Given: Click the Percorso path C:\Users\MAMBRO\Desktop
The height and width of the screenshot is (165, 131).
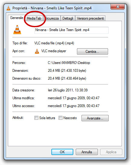Looking at the screenshot, I should [69, 63].
